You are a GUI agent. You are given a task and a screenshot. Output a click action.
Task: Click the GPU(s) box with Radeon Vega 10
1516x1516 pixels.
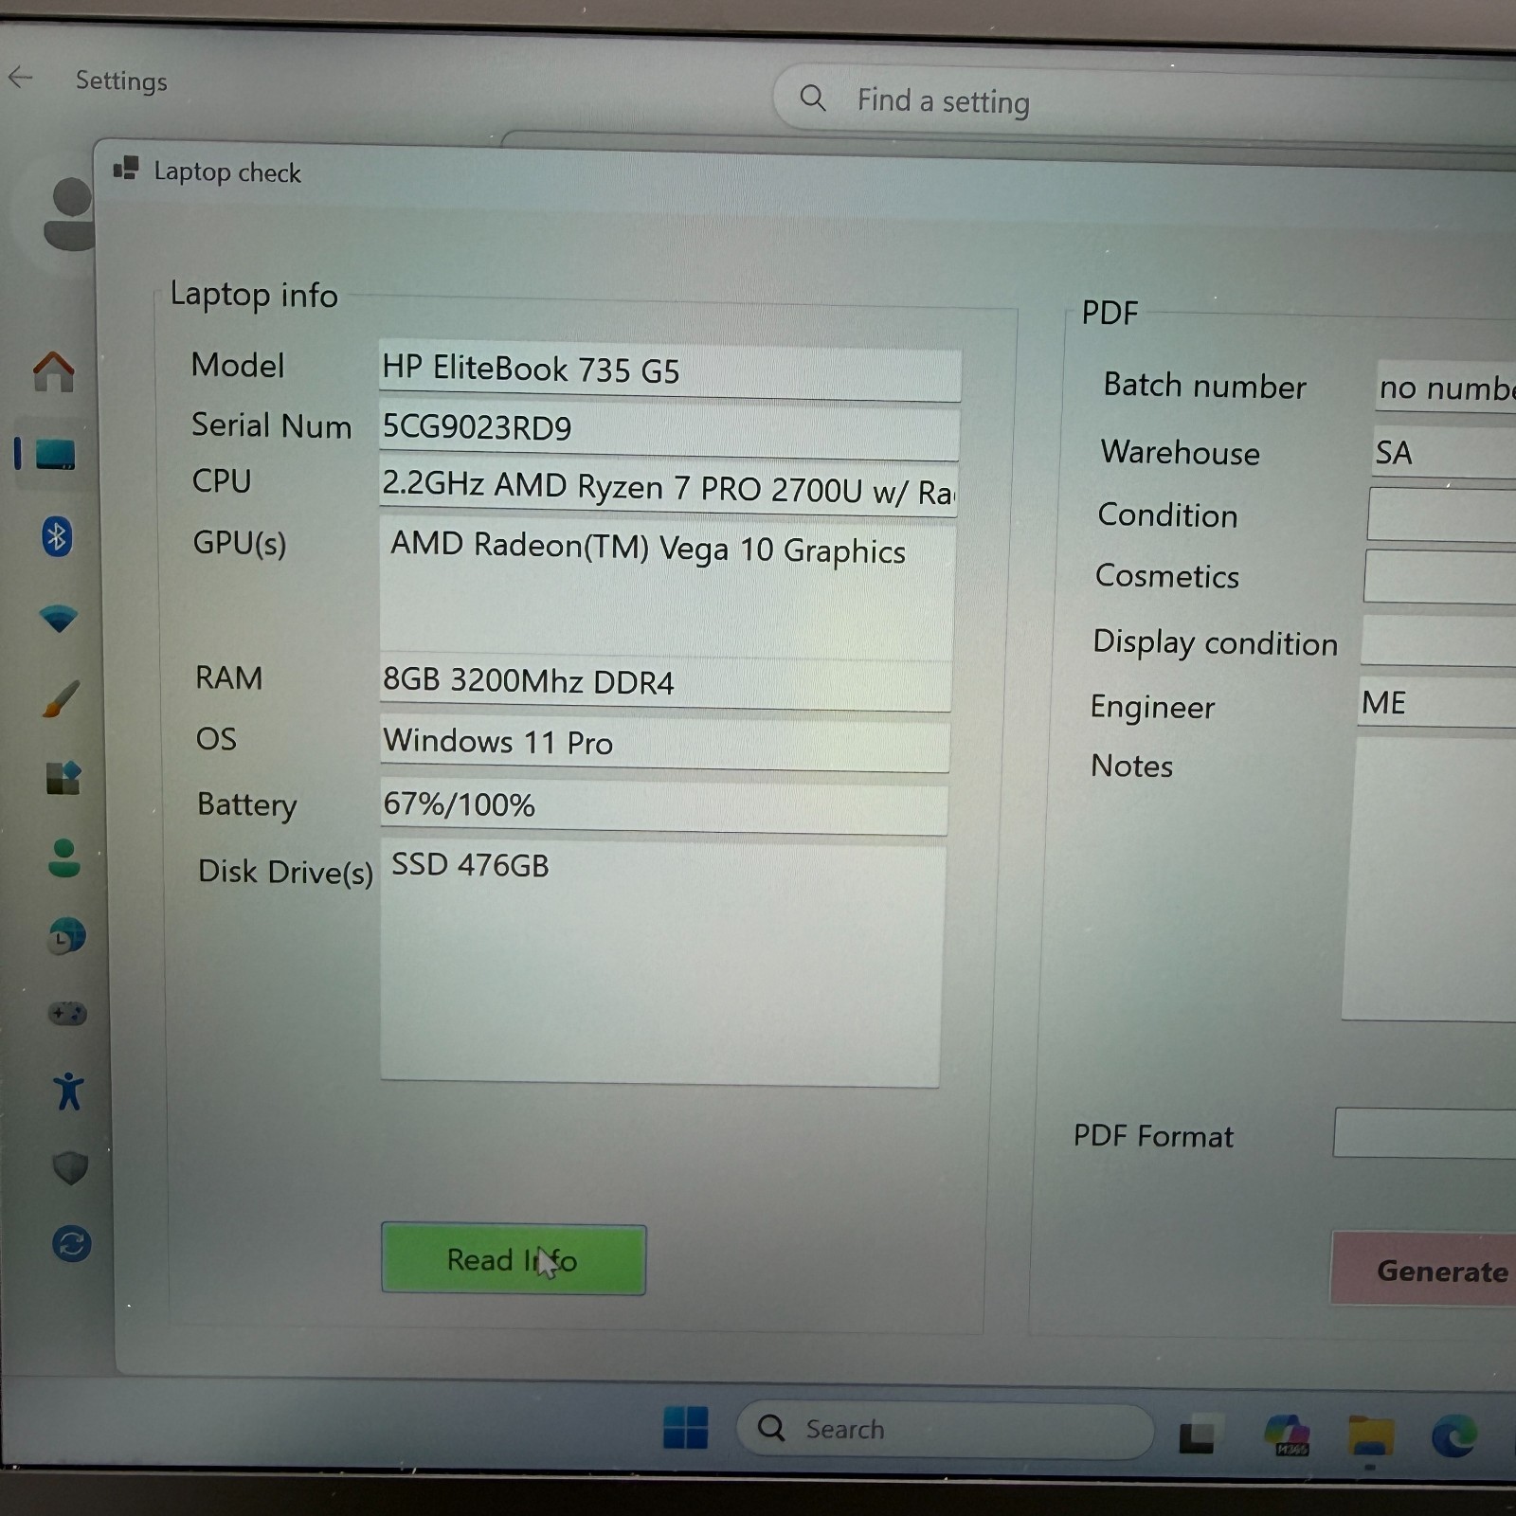(667, 588)
